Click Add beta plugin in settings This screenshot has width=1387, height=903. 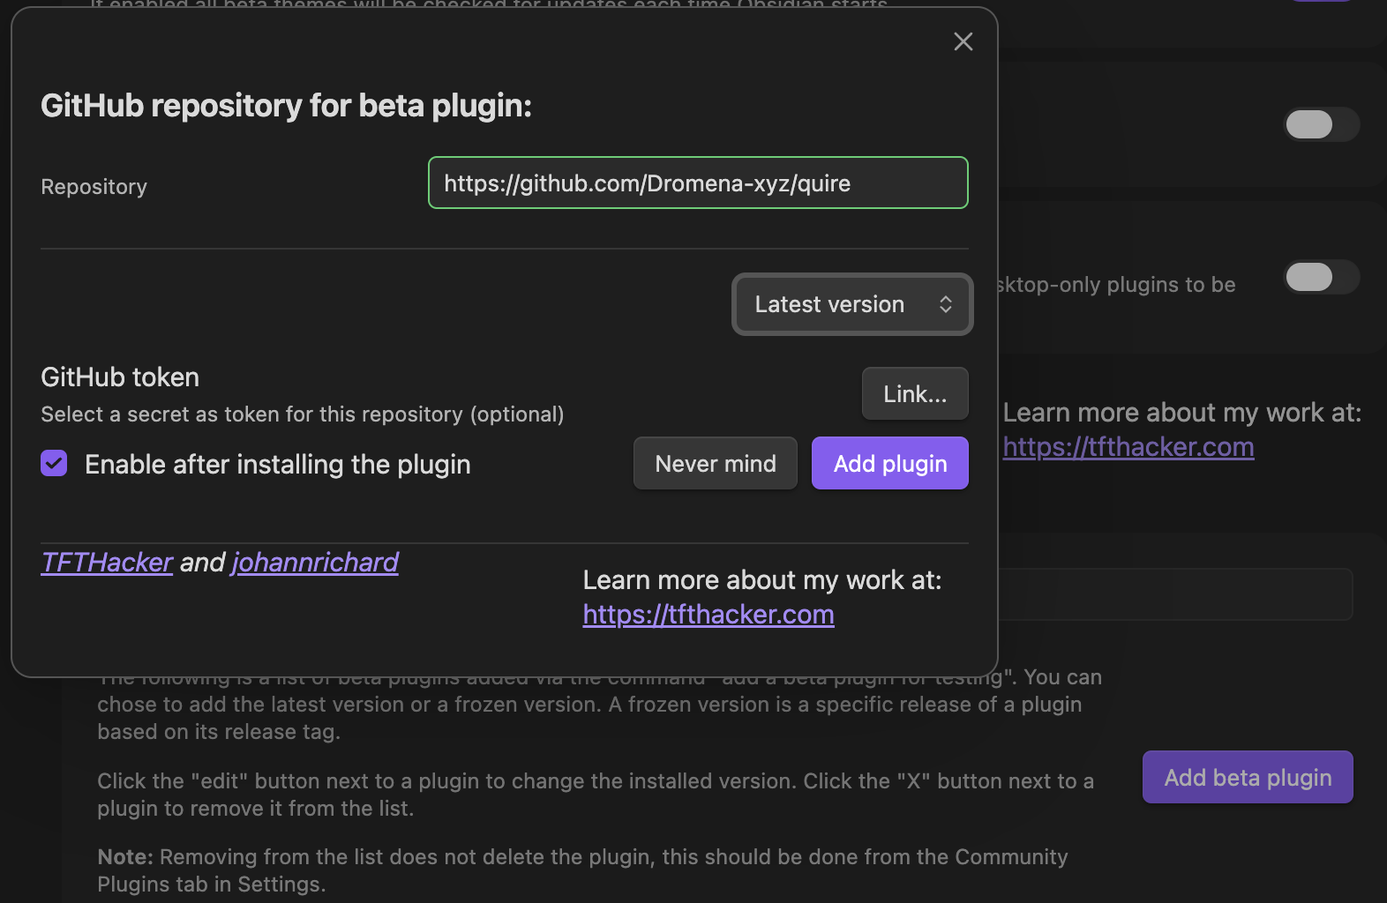tap(1248, 777)
